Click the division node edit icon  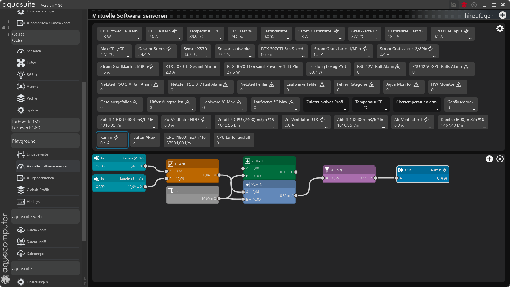pyautogui.click(x=170, y=164)
